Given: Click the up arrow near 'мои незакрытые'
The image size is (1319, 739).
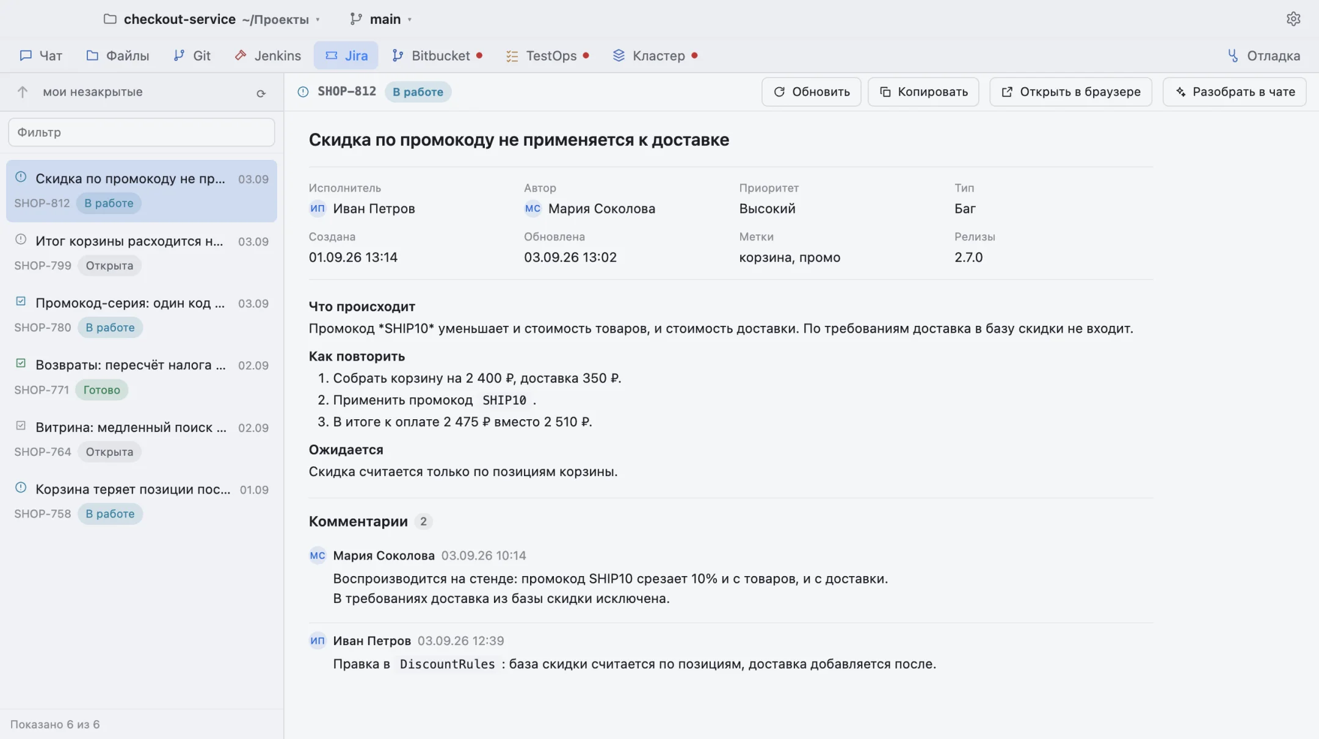Looking at the screenshot, I should 23,92.
